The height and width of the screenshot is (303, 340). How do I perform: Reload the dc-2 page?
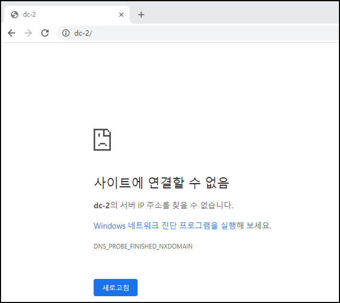point(45,33)
